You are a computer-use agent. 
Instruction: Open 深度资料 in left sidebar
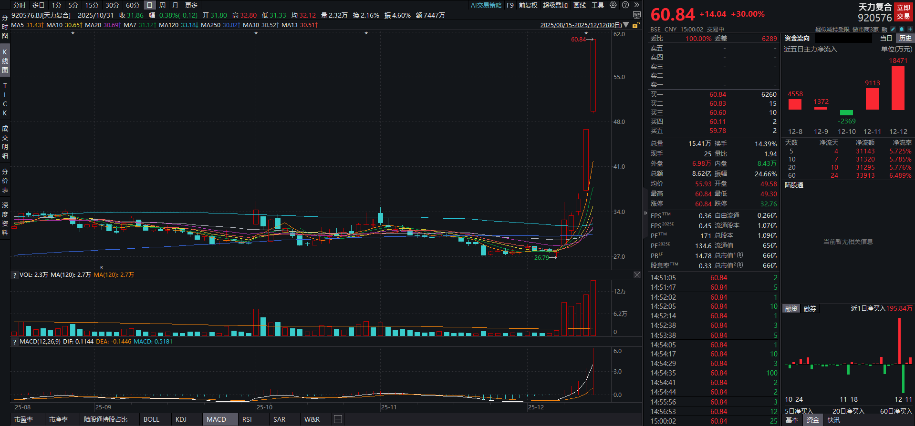coord(5,219)
